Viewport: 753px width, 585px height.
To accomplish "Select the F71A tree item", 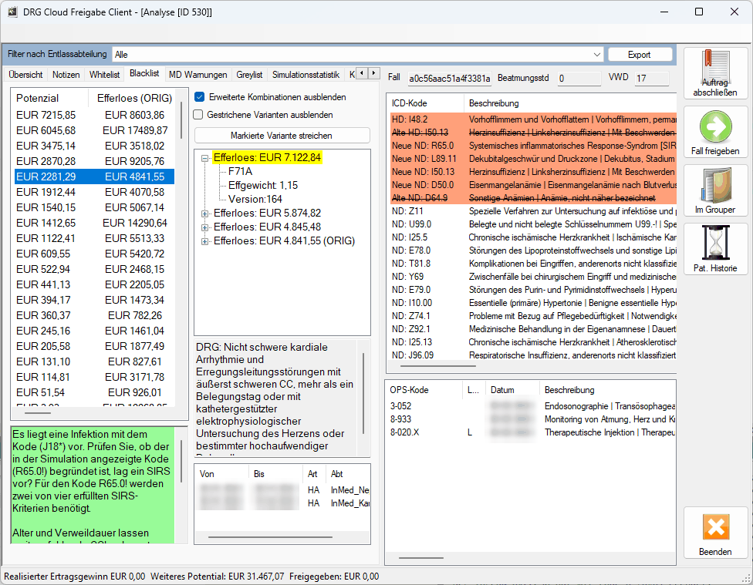I will [x=240, y=171].
